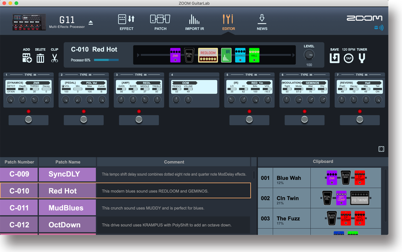Toggle footswitch for slot 3 amp
This screenshot has width=402, height=252.
139,120
